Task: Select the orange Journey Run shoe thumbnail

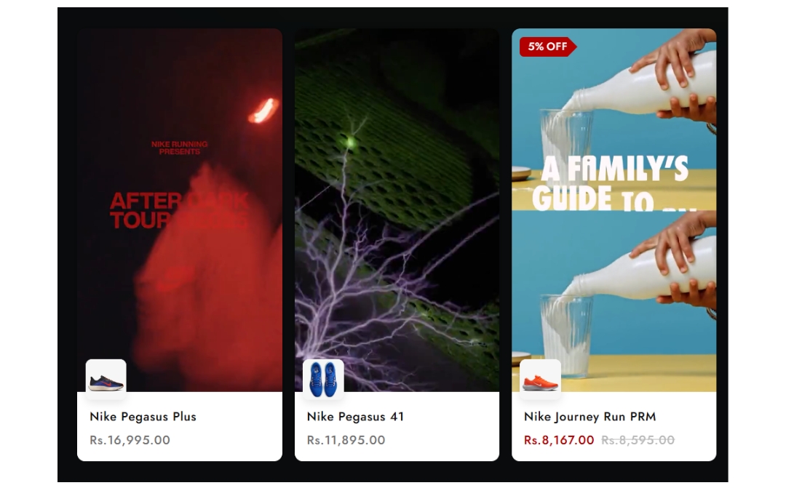Action: click(540, 380)
